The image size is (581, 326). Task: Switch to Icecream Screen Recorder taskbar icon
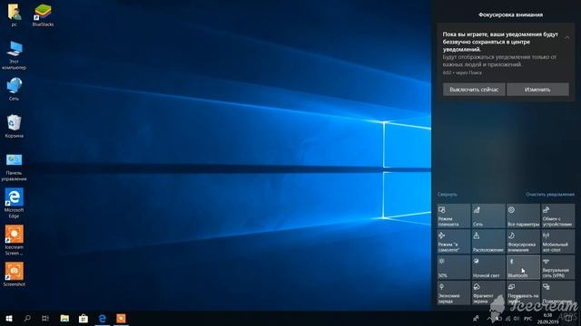[121, 318]
